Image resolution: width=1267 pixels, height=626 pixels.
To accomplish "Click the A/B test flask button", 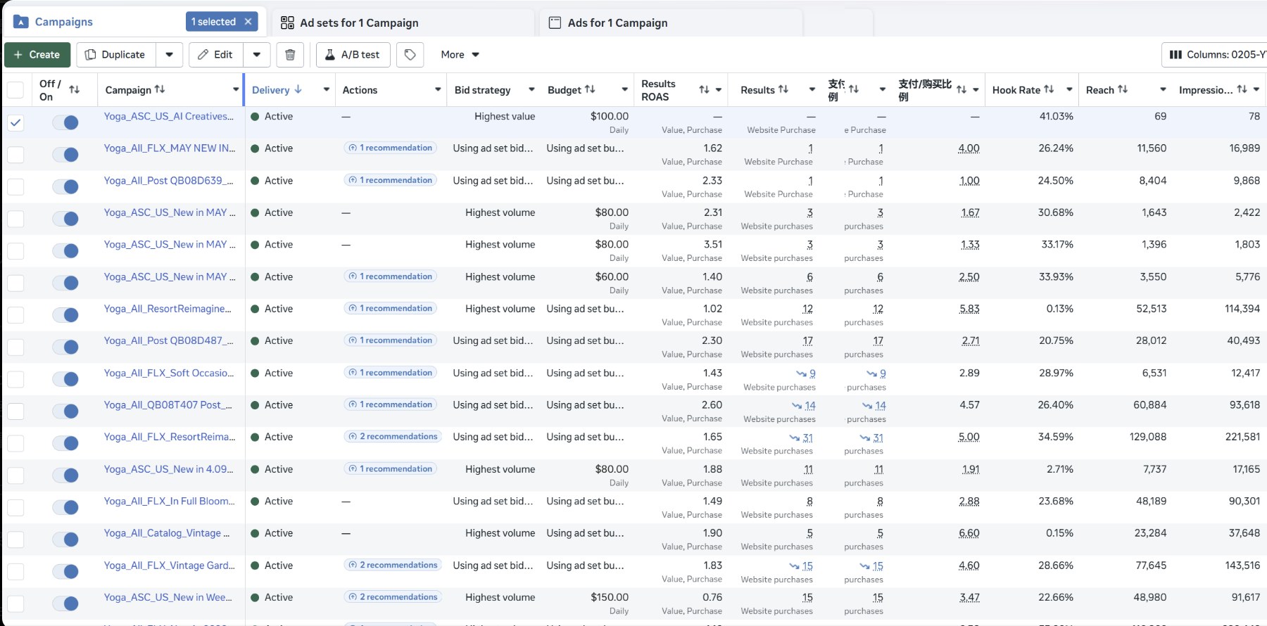I will [x=353, y=55].
